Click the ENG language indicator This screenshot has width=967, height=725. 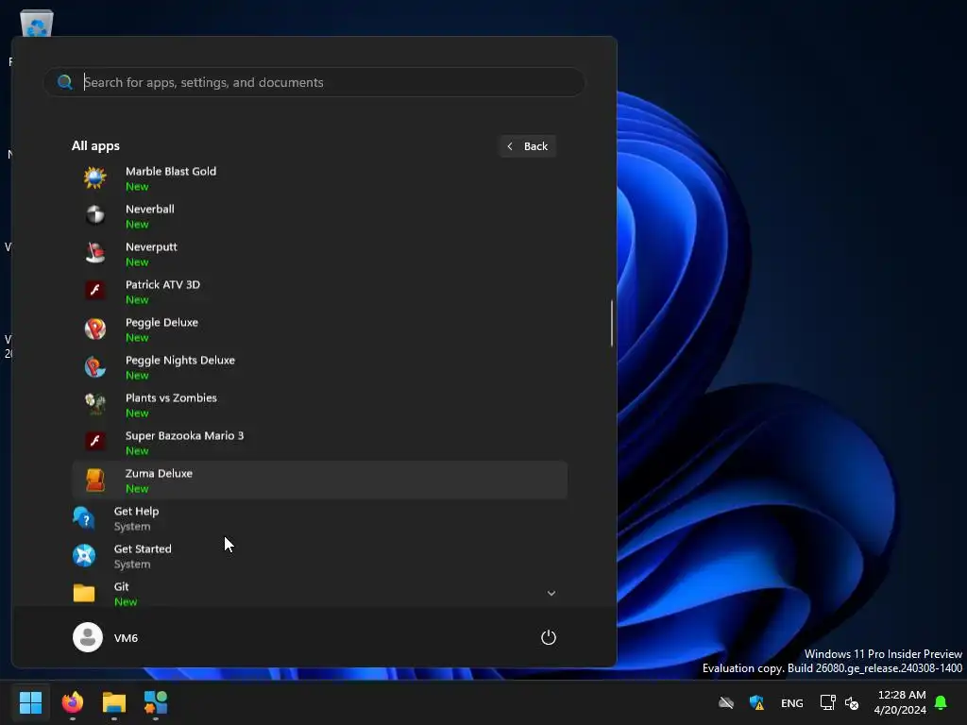pos(792,702)
